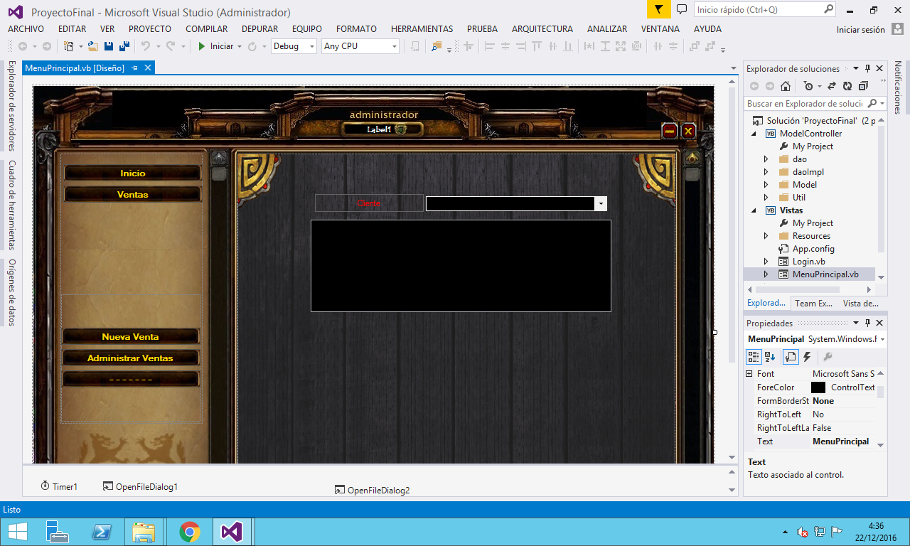Switch to the Vista de clases tab
The image size is (910, 546).
click(x=860, y=303)
